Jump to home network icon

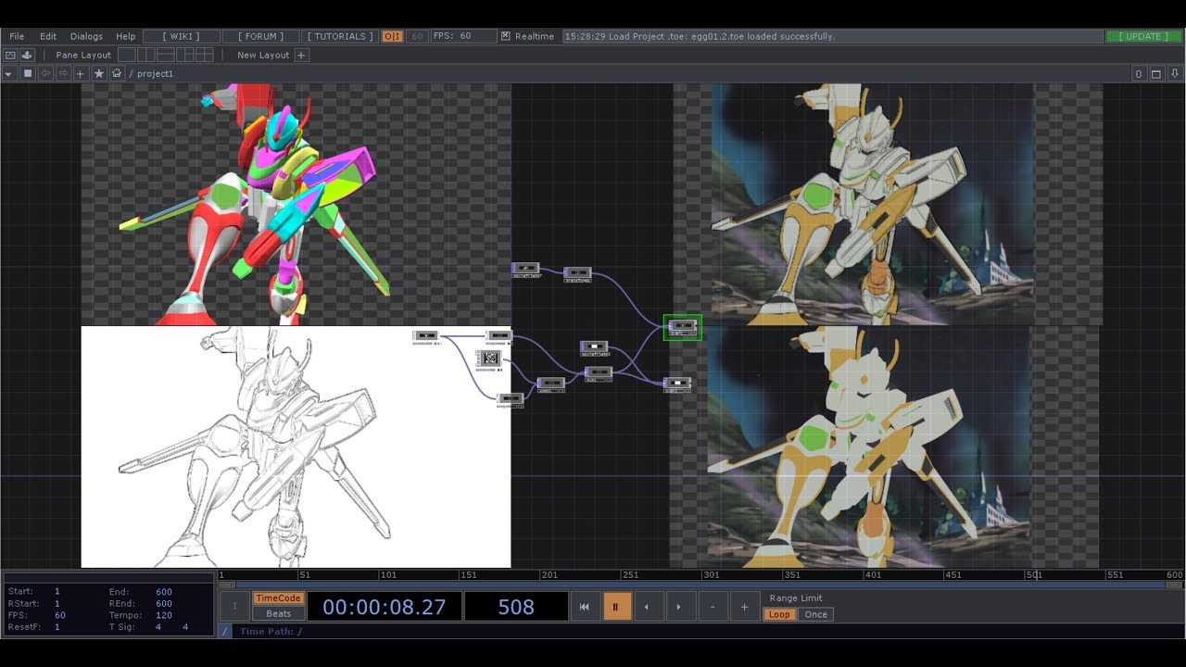tap(117, 73)
